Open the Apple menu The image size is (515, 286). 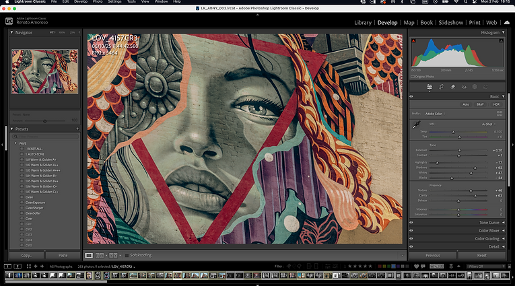pos(7,1)
